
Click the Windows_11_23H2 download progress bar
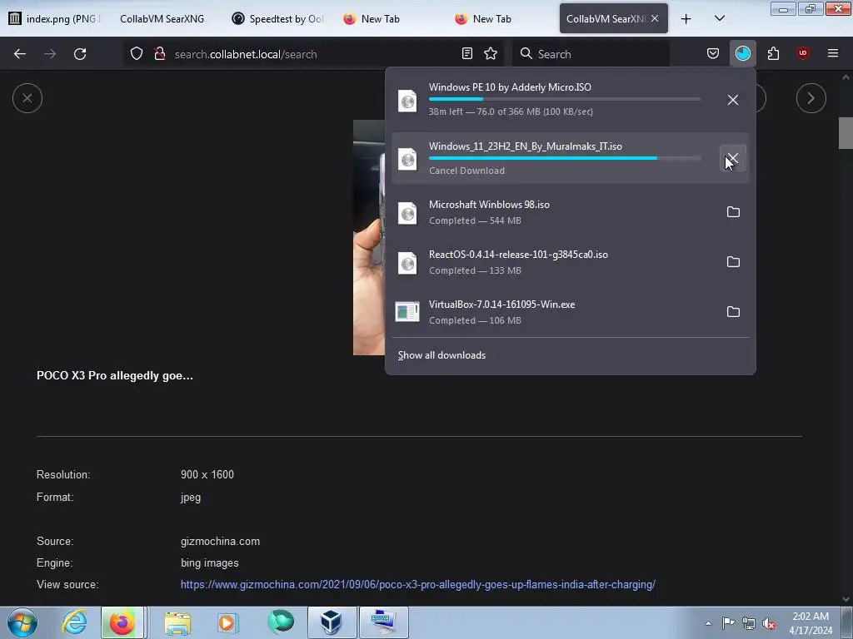pyautogui.click(x=565, y=158)
